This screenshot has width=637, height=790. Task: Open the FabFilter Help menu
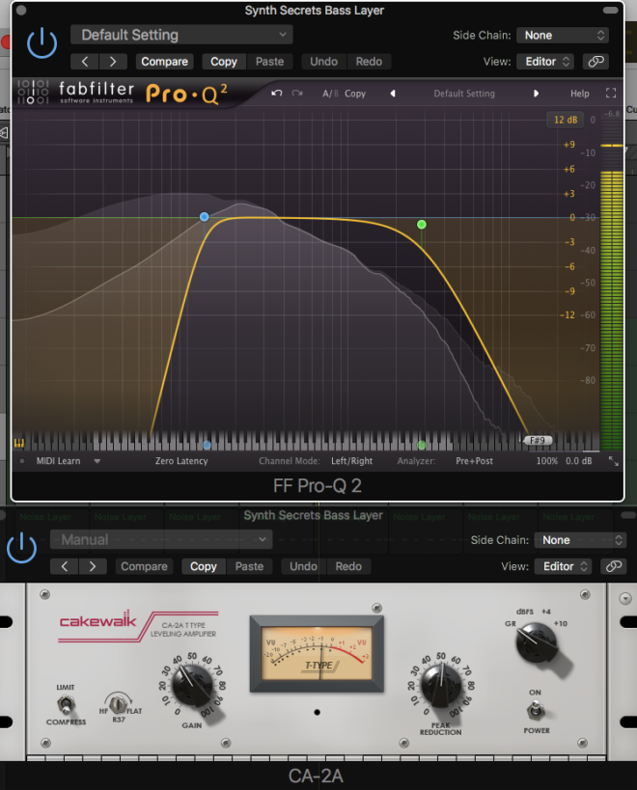[x=579, y=94]
